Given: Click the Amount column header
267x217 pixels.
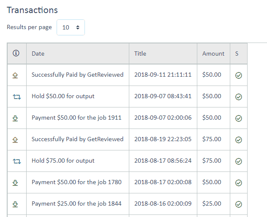Looking at the screenshot, I should 213,54.
